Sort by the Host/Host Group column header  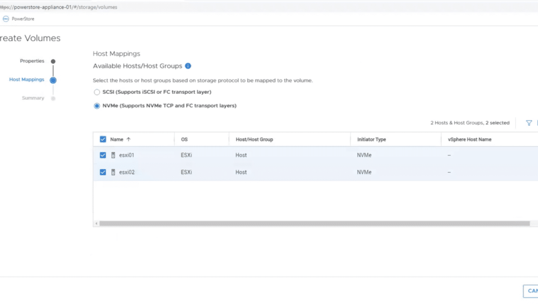(x=254, y=139)
